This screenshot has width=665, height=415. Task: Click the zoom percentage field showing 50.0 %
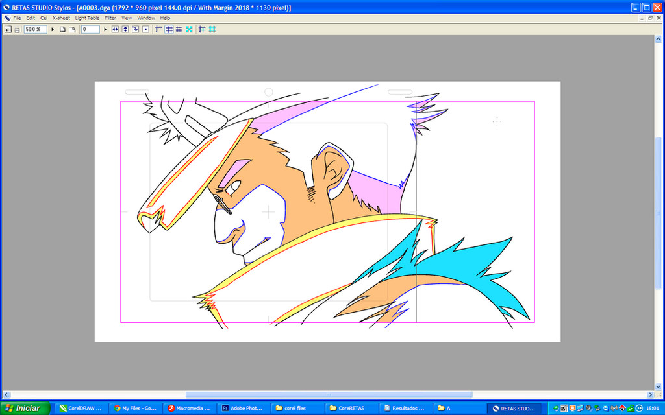coord(35,29)
